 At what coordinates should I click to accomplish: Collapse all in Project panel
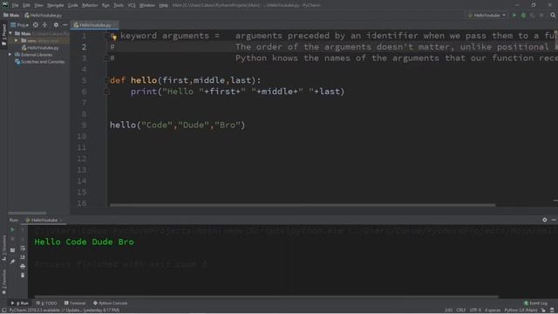44,25
